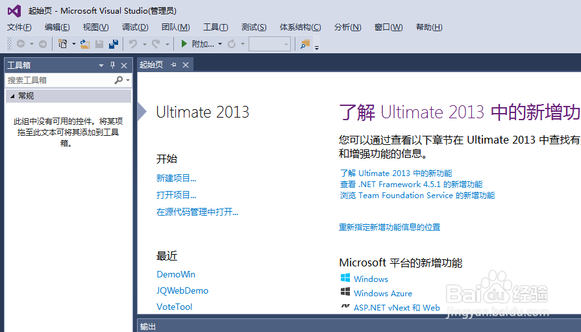581x332 pixels.
Task: Open recent project JQWebDemo
Action: [x=182, y=290]
